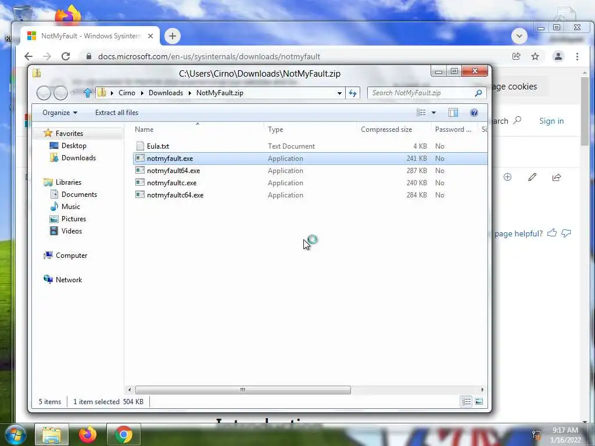Screen dimensions: 595x446
Task: Open the help icon in Explorer toolbar
Action: pos(474,113)
